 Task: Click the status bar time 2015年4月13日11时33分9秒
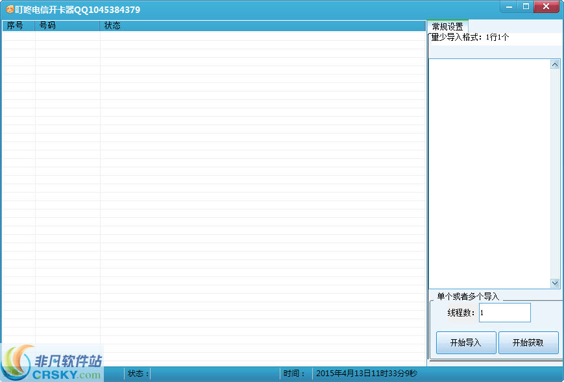click(367, 374)
